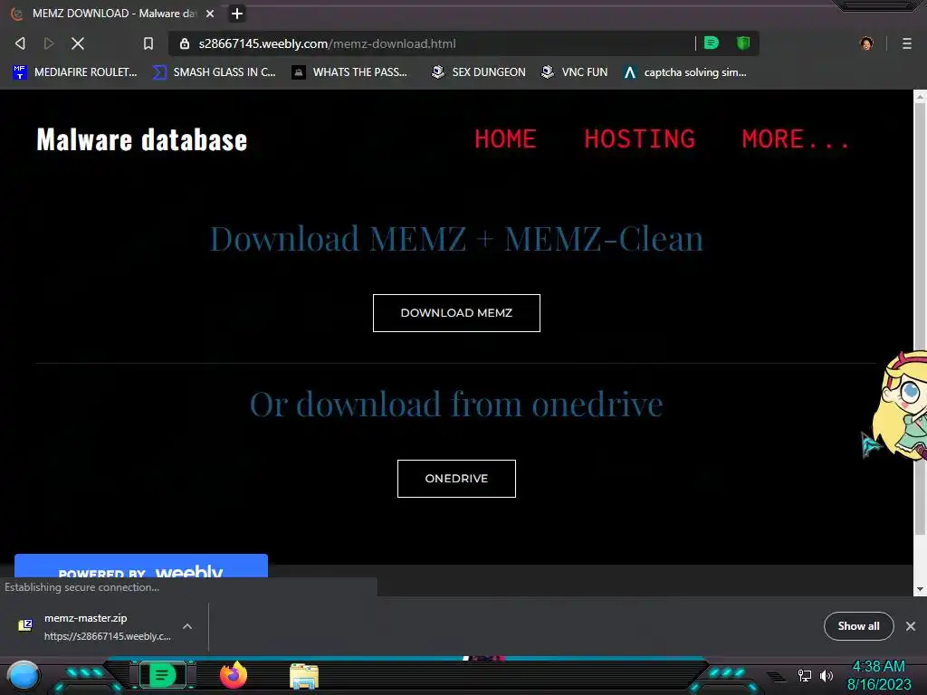Click the page vertical scrollbar

coord(920,319)
